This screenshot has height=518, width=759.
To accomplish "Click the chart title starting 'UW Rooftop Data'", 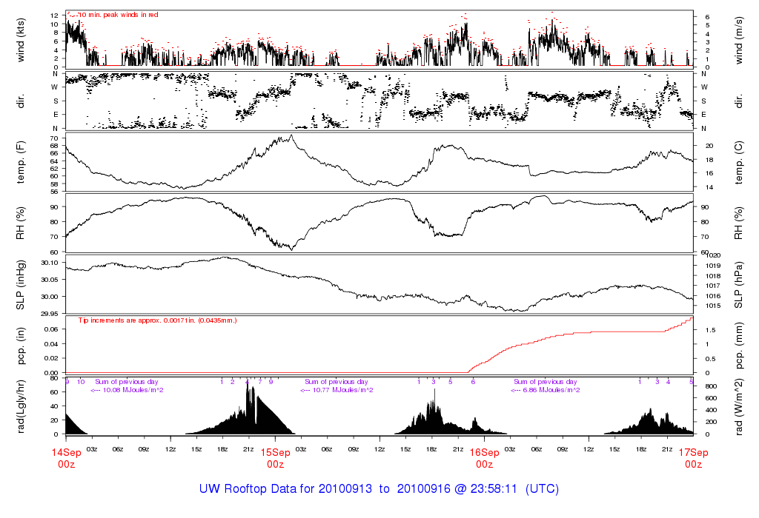I will pos(379,488).
